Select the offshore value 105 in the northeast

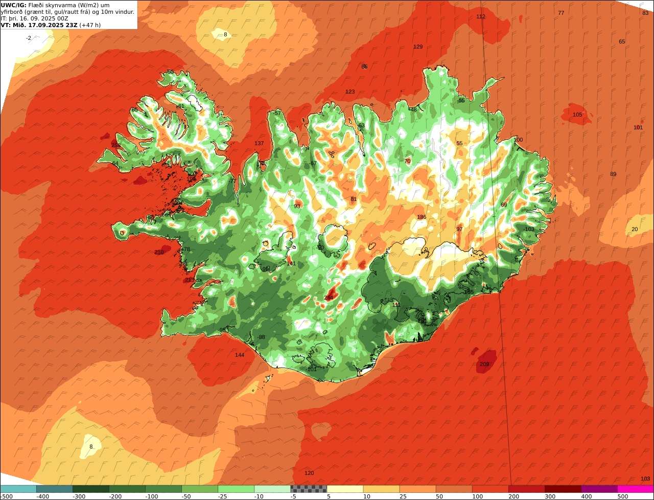pos(577,115)
